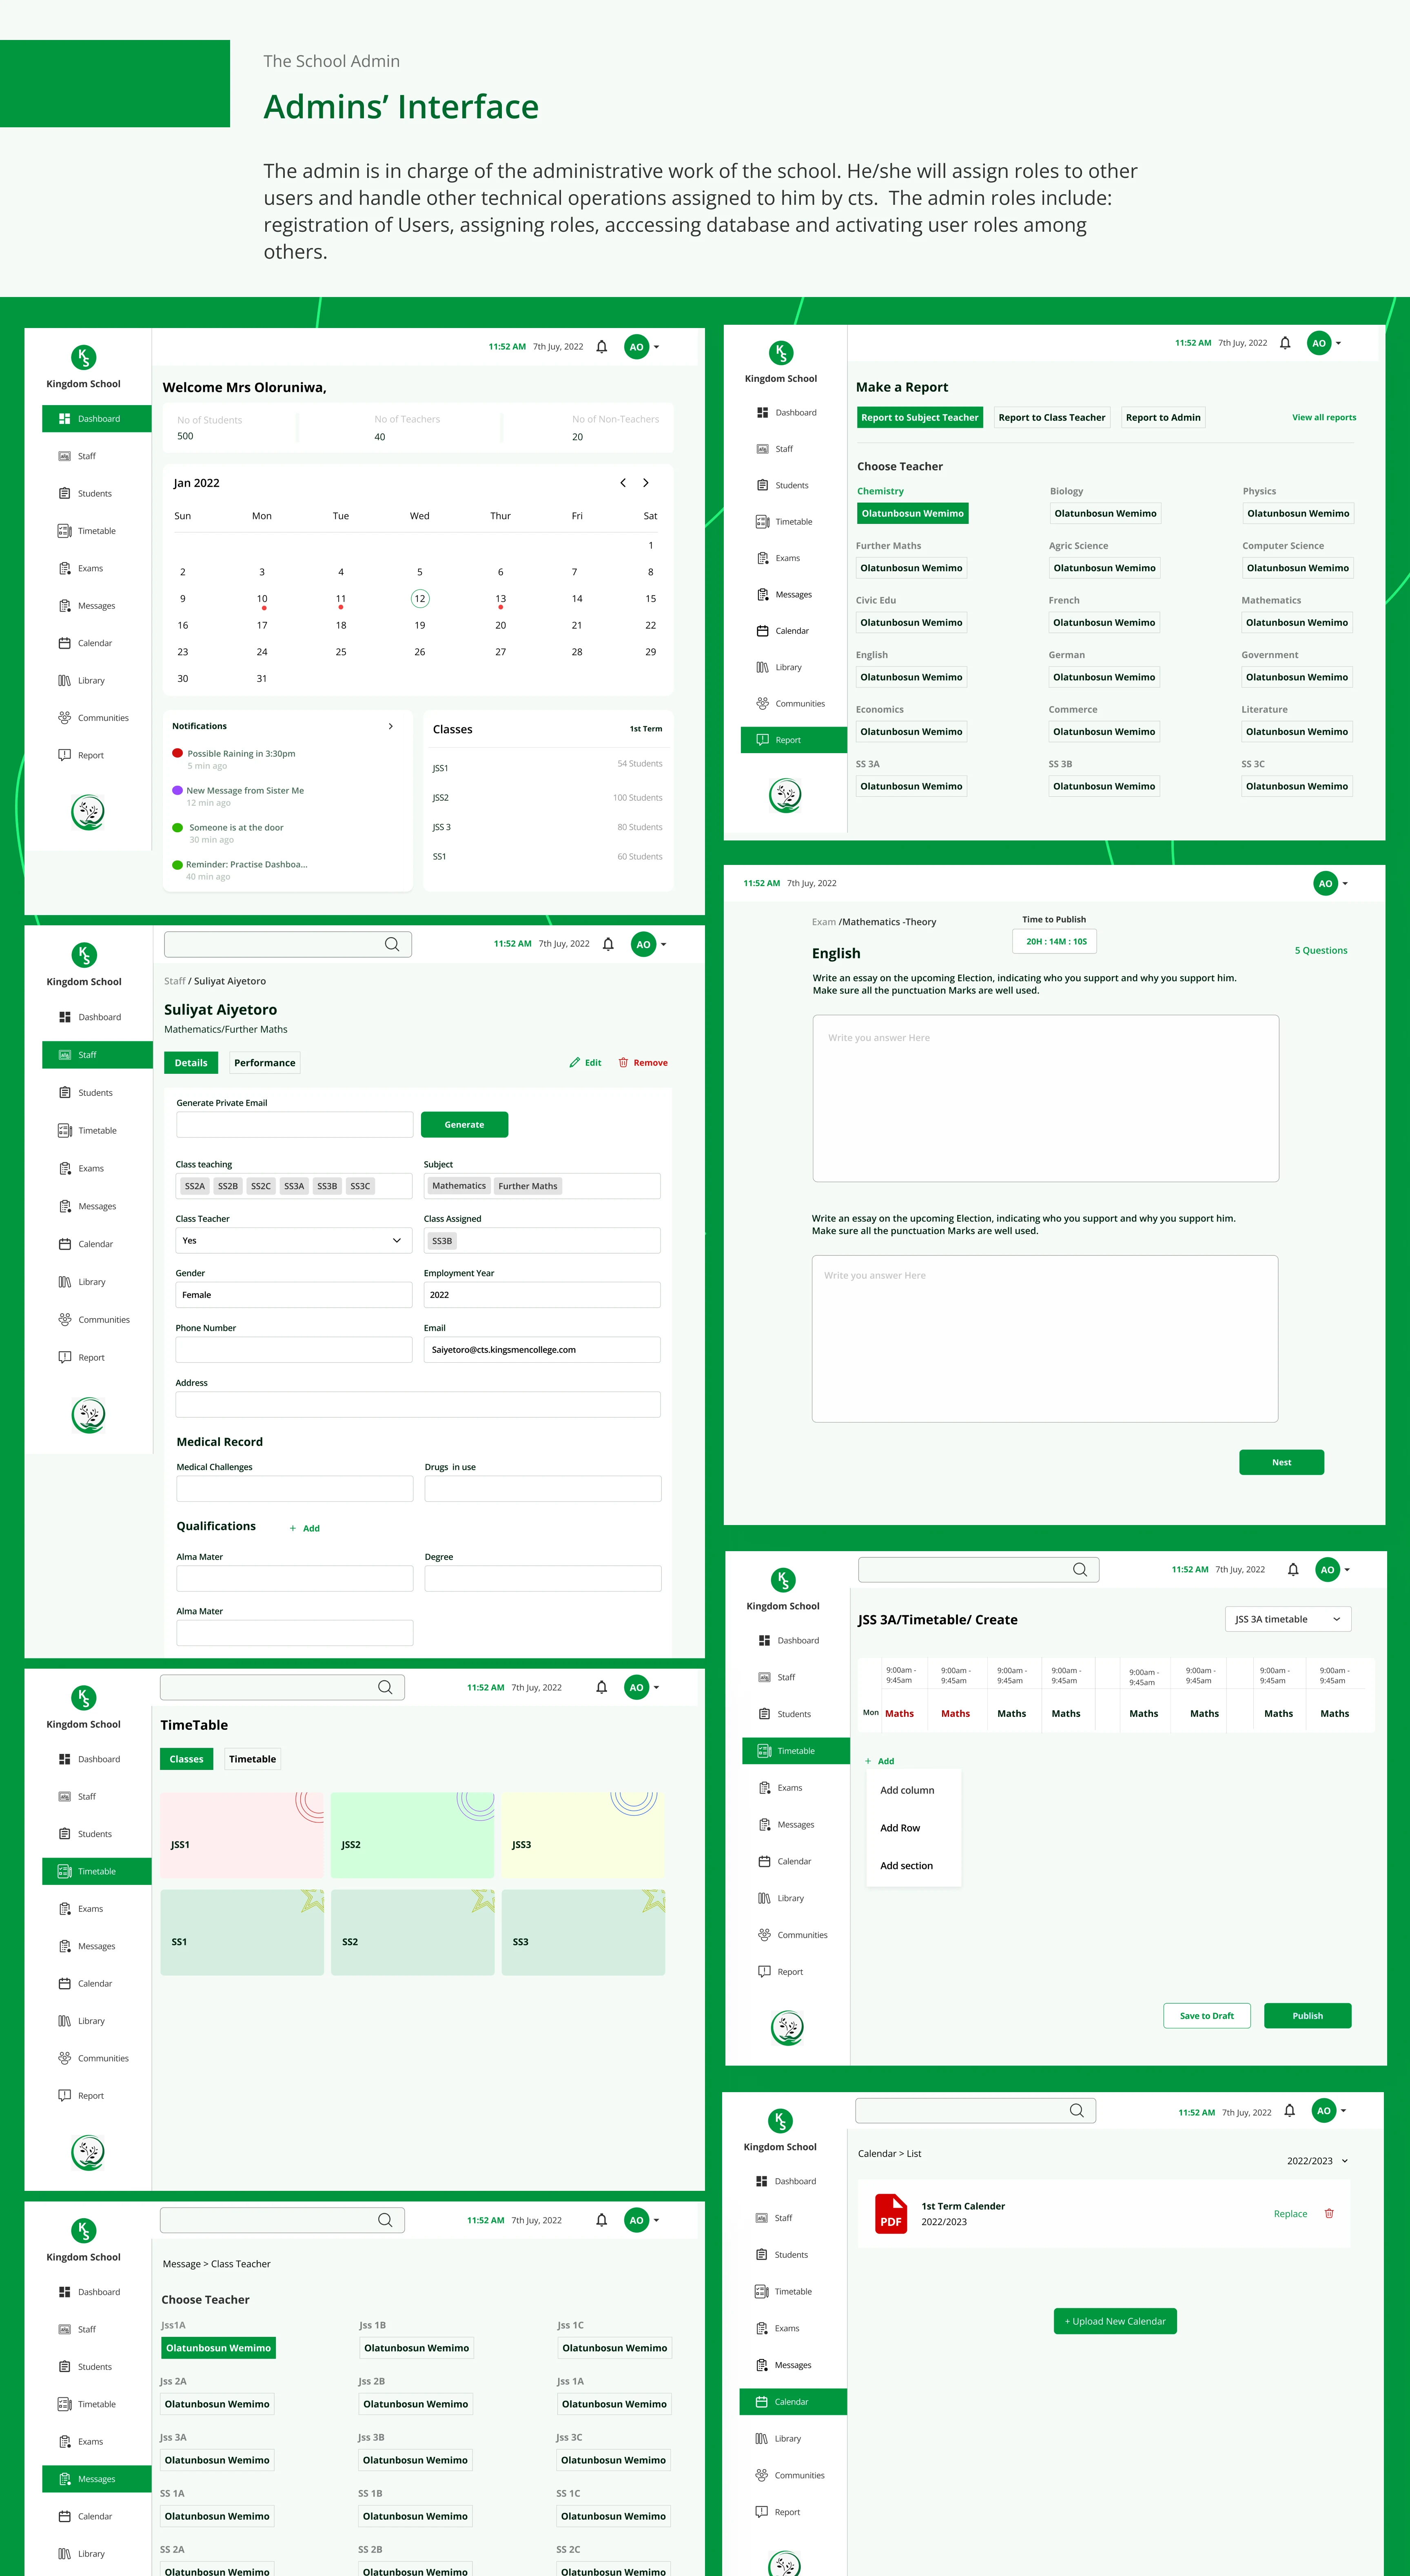Image resolution: width=1410 pixels, height=2576 pixels.
Task: Click the PDF file icon for 1st Term Calender
Action: (x=891, y=2214)
